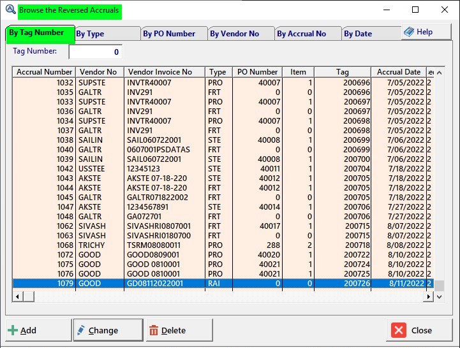Select accrual number 1075
The height and width of the screenshot is (348, 460).
[x=65, y=265]
